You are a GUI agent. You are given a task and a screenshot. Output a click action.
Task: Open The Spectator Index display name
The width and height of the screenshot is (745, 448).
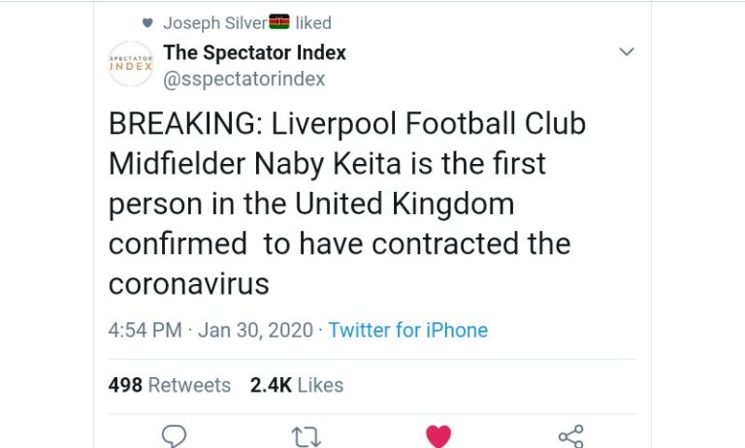coord(255,52)
